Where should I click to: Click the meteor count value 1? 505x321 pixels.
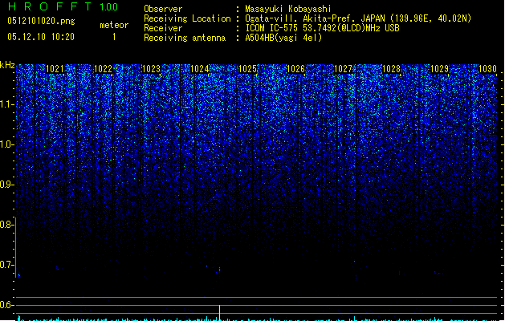[x=114, y=37]
